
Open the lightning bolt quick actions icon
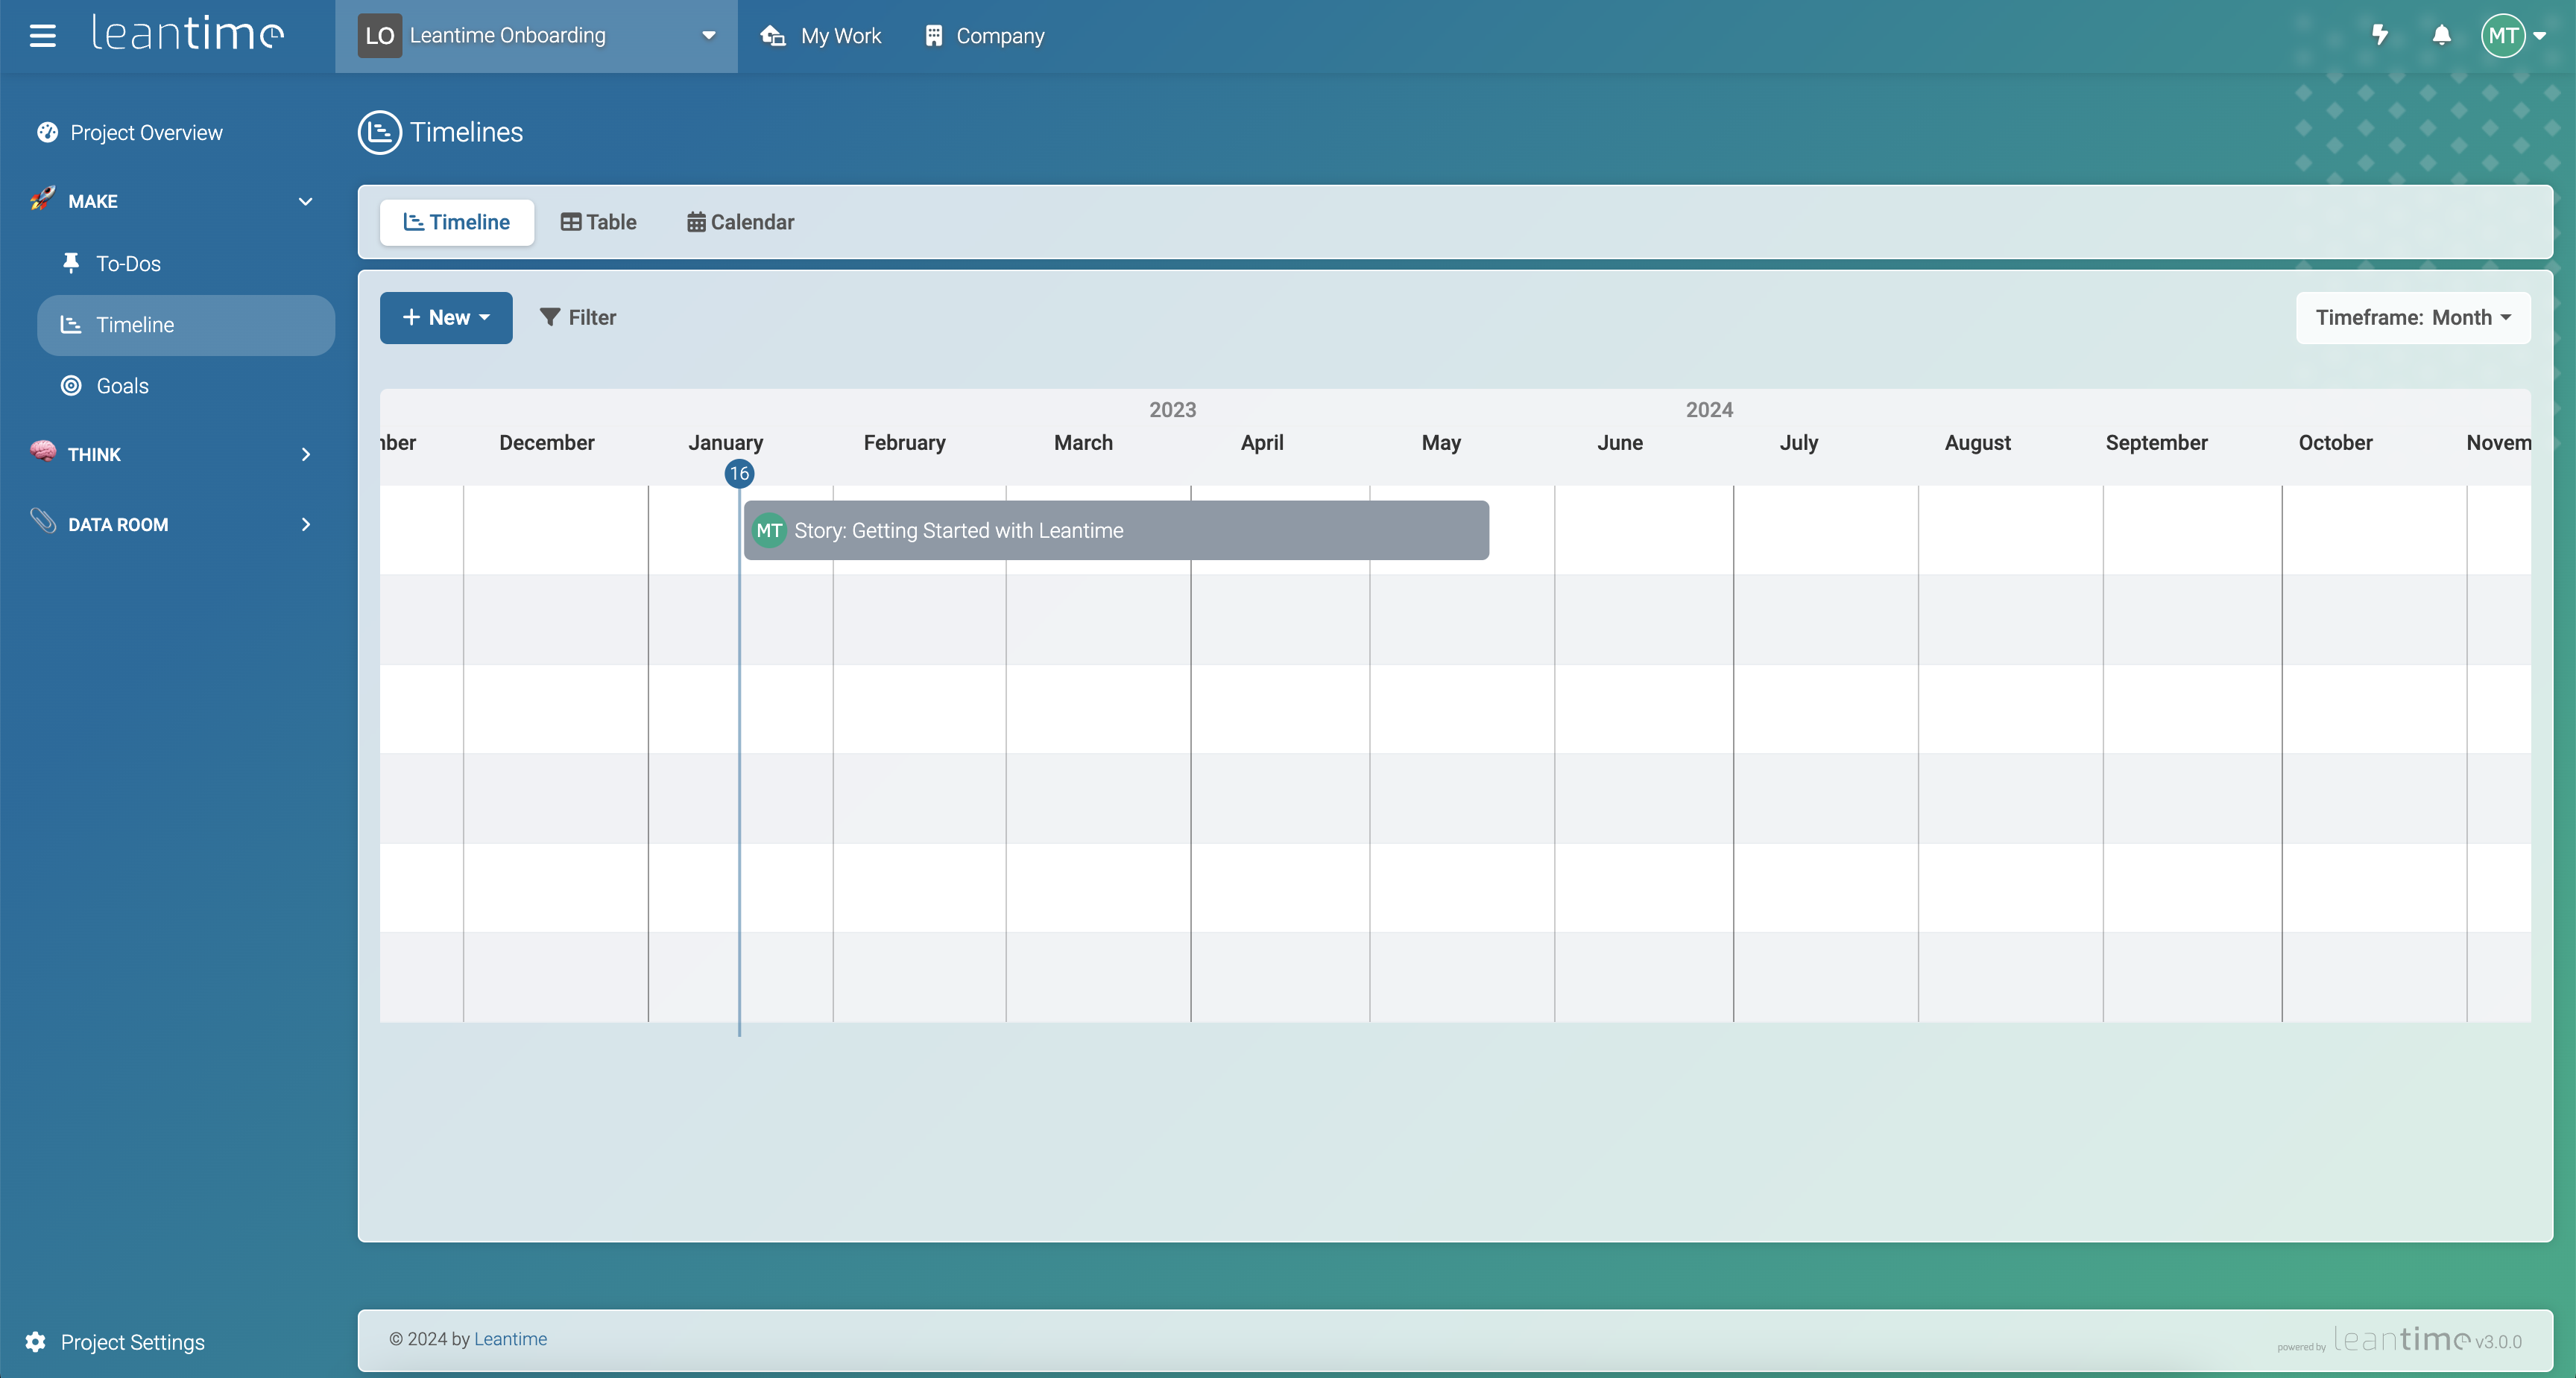2380,36
